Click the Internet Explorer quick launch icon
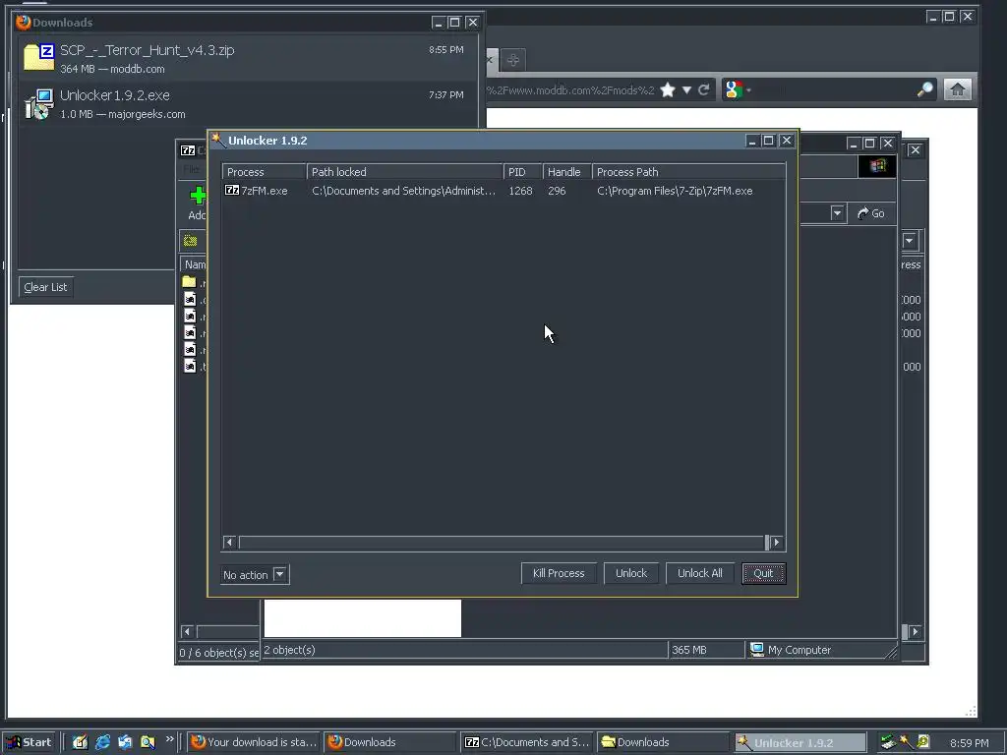This screenshot has width=1007, height=755. 102,742
